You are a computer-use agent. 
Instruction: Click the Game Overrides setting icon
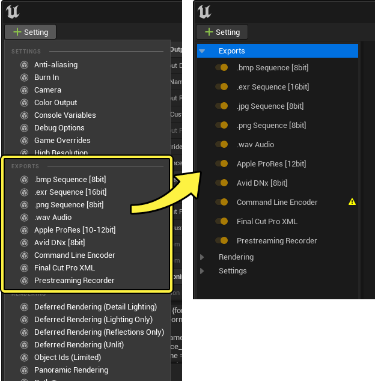24,141
